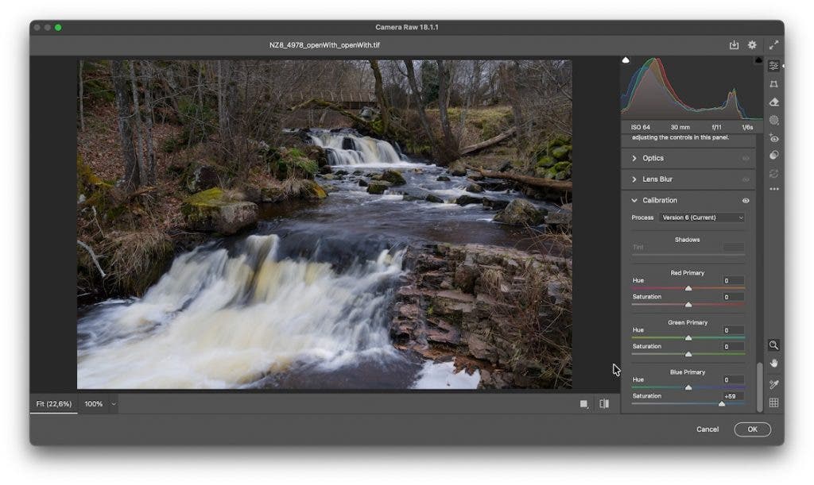Toggle Calibration panel visibility eye
814x485 pixels.
click(x=746, y=201)
